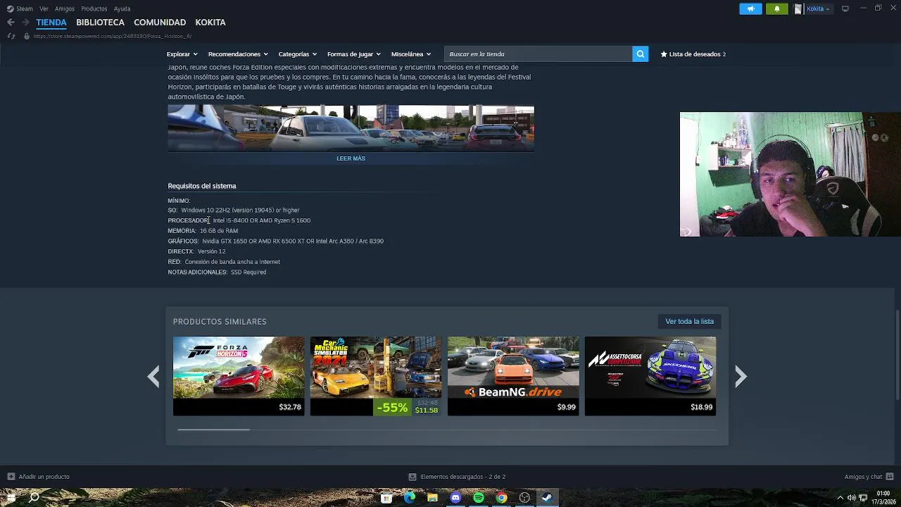This screenshot has height=507, width=901.
Task: Click the taskbar clock and date
Action: pos(883,498)
